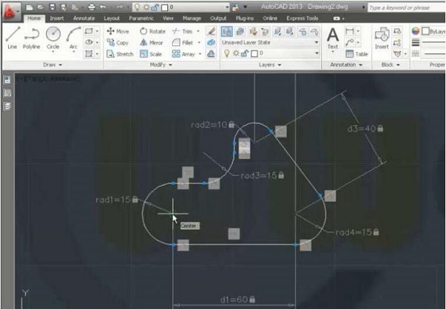Click the Copy tool
Image resolution: width=446 pixels, height=309 pixels.
tap(117, 42)
